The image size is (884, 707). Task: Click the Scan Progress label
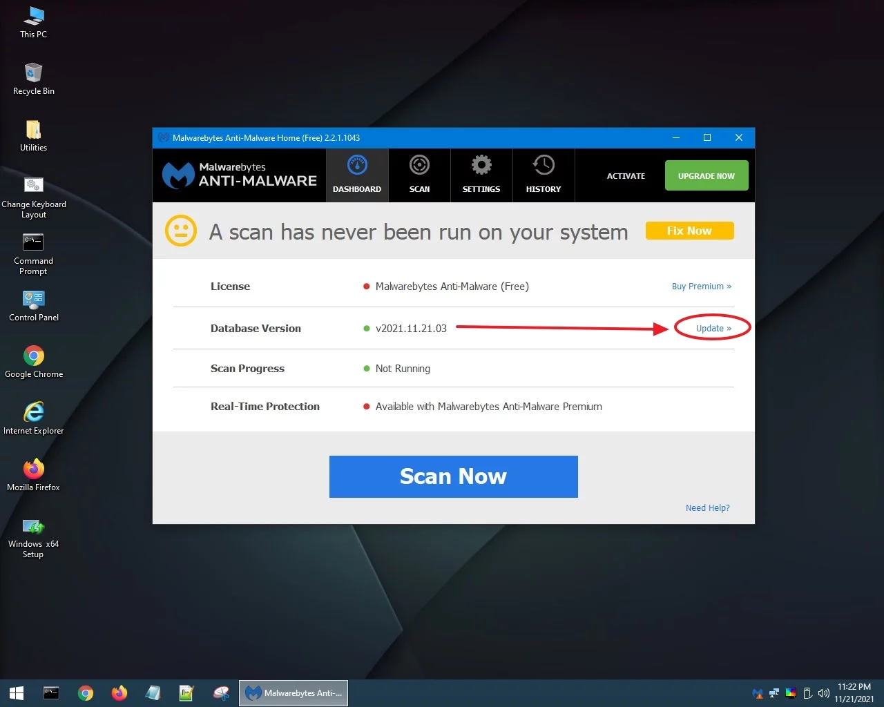click(x=247, y=369)
